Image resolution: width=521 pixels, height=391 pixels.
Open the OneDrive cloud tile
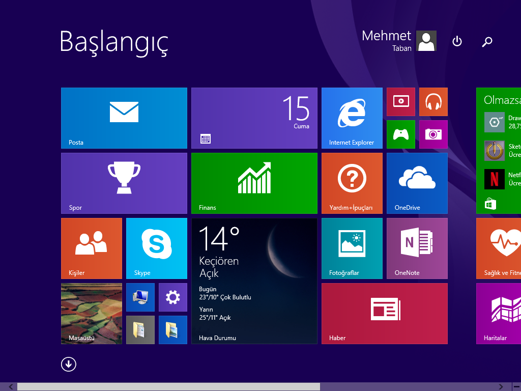click(417, 183)
